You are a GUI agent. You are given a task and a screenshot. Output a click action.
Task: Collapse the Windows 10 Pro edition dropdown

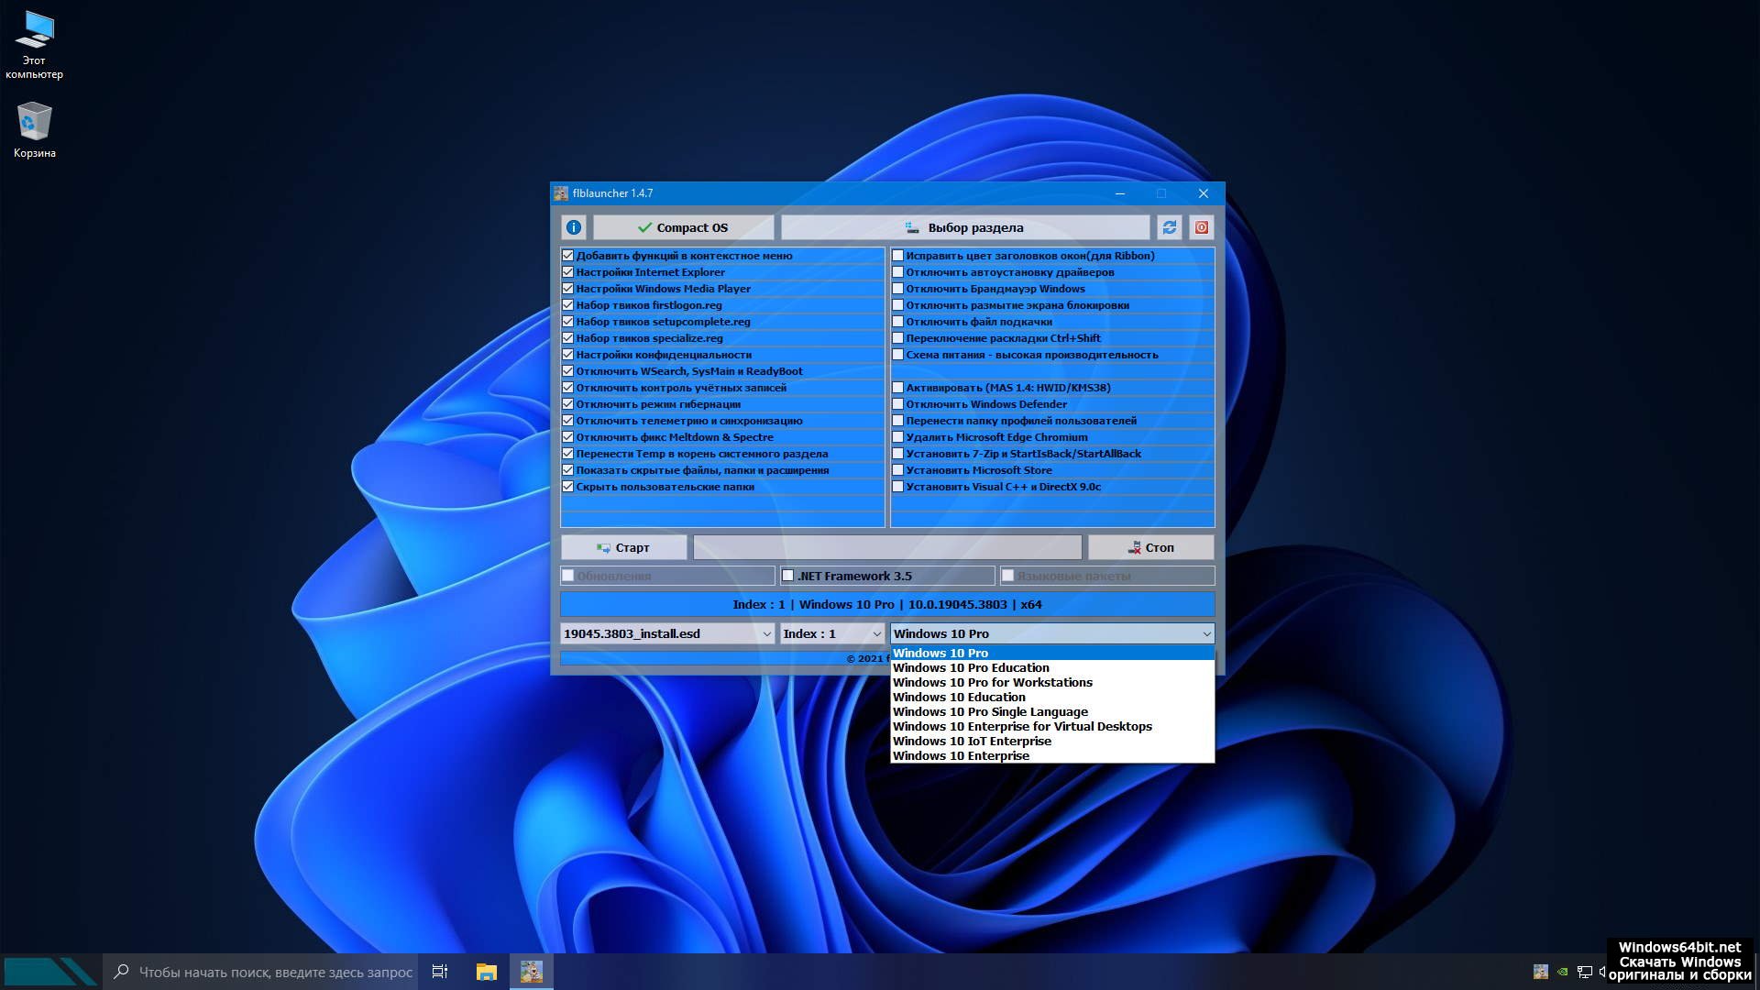point(1206,633)
